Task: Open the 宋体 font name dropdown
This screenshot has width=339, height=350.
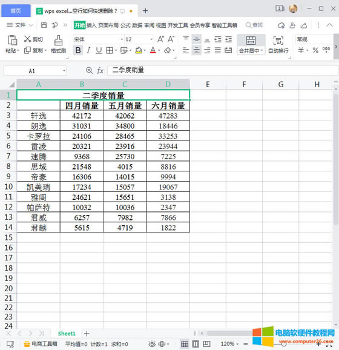Action: (122, 39)
